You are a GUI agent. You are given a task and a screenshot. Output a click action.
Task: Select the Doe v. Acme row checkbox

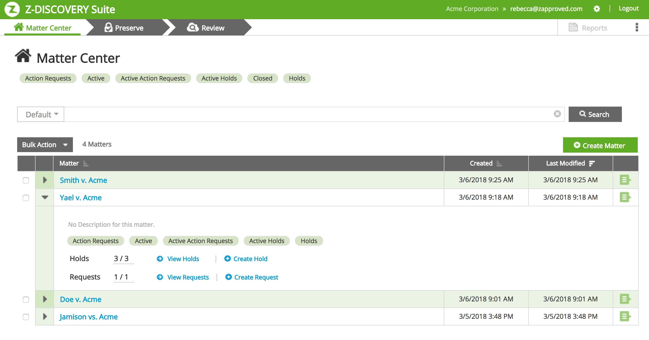[26, 299]
